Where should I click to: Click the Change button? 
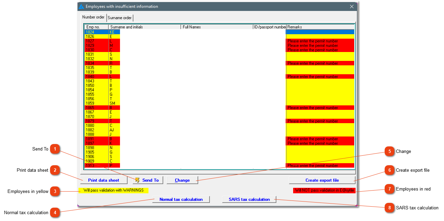(x=182, y=180)
